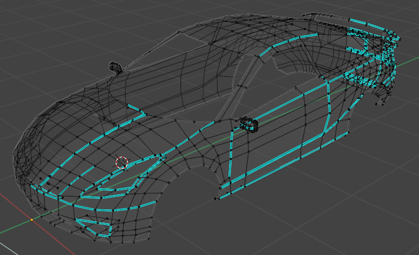Click the red-white 3D cursor on the hood
The width and height of the screenshot is (419, 255).
pyautogui.click(x=121, y=162)
